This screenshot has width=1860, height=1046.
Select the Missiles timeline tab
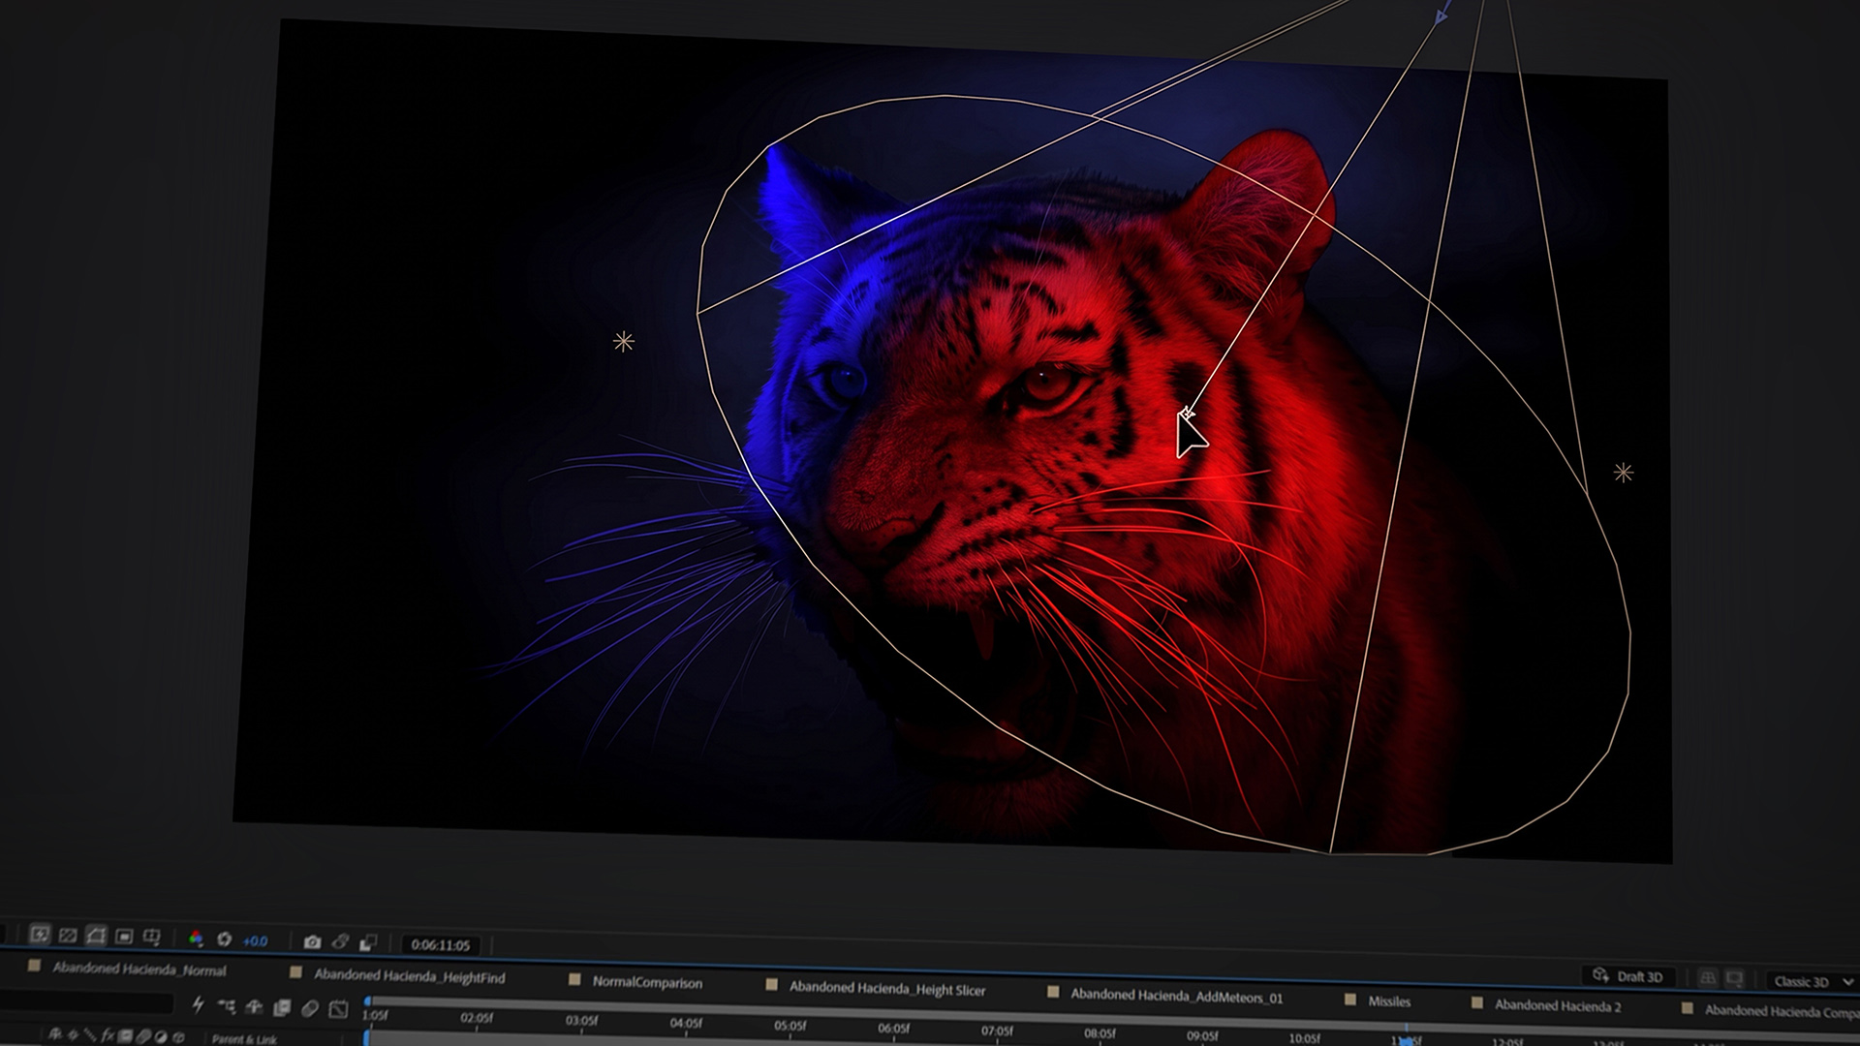coord(1388,1000)
